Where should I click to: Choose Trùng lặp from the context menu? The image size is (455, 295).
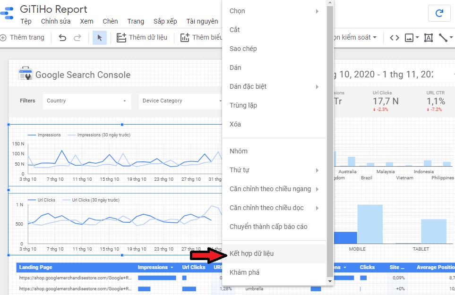click(x=275, y=105)
